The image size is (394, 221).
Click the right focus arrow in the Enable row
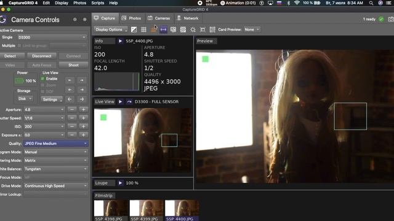point(82,80)
